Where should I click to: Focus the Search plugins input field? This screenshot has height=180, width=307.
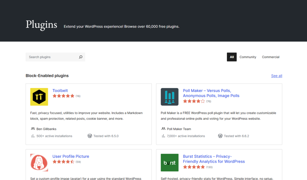point(55,57)
